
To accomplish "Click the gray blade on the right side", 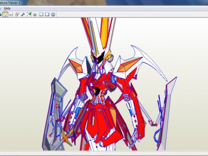I will (x=166, y=114).
